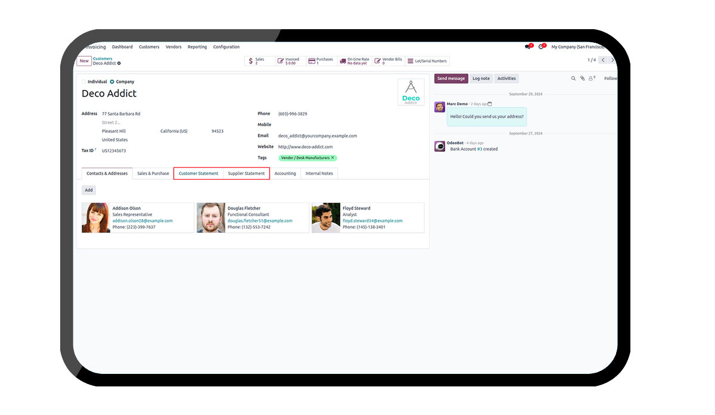Select the Company radio option
This screenshot has width=715, height=415.
112,82
